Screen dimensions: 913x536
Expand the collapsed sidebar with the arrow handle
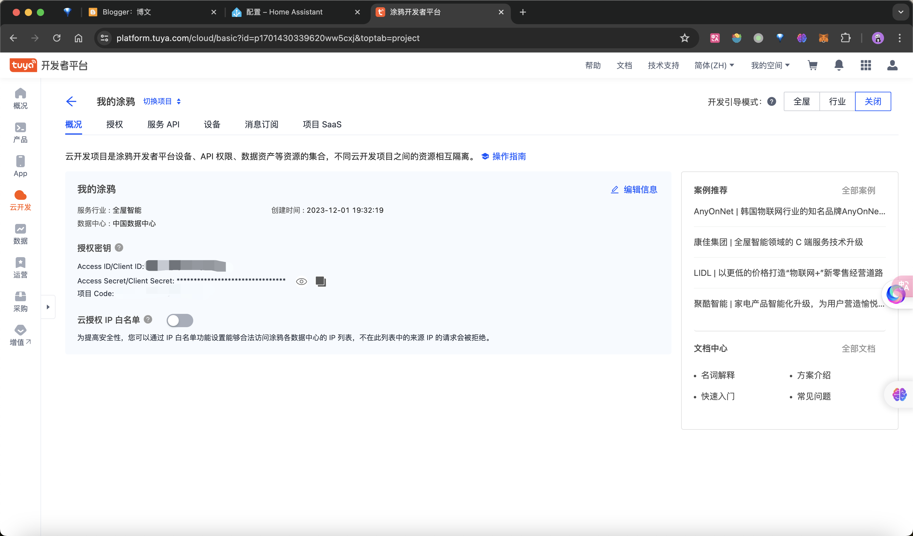click(48, 307)
